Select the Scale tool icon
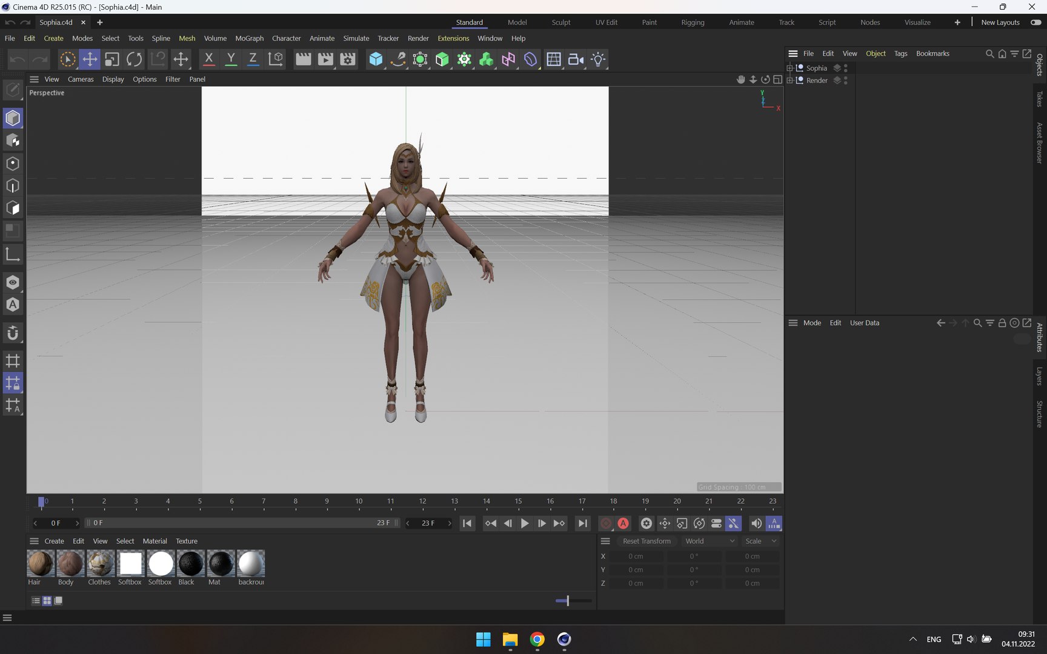This screenshot has width=1047, height=654. coord(112,59)
